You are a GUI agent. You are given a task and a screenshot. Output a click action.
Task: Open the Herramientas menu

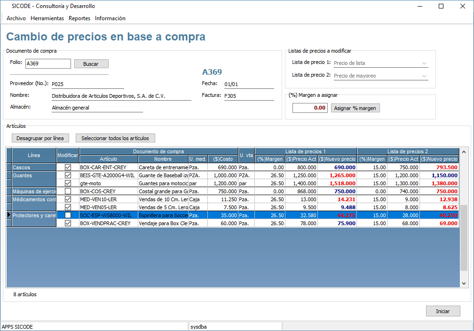coord(47,18)
